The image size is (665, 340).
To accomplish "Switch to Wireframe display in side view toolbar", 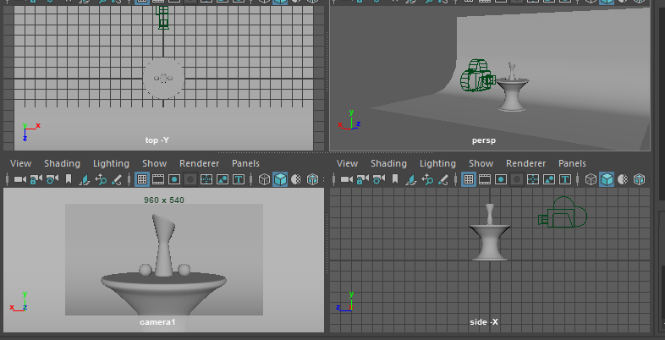I will point(591,179).
